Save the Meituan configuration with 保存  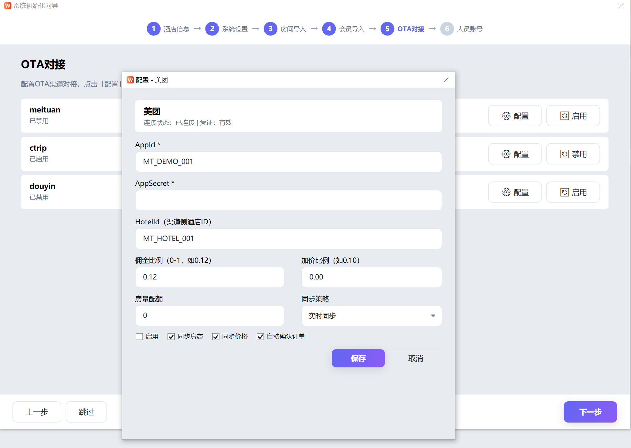click(358, 358)
